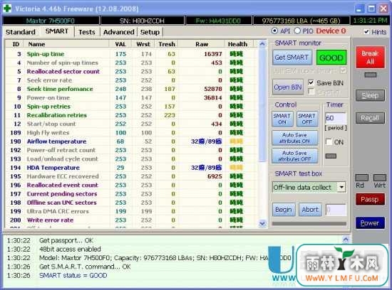The width and height of the screenshot is (392, 290).
Task: Click the SN: H80HZCDH serial field
Action: tap(143, 21)
